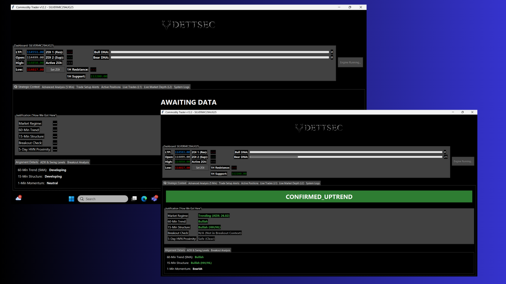Screen dimensions: 506x284
Task: Click the DETTSEC logo in background window
Action: click(x=167, y=24)
